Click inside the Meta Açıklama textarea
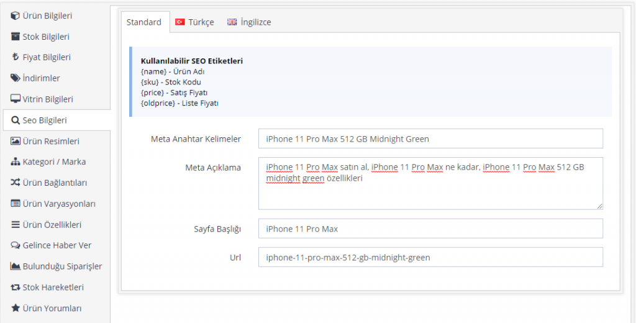 (430, 183)
